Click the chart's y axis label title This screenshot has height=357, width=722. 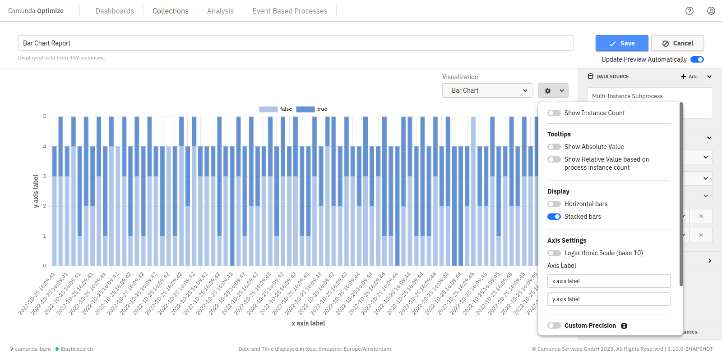coord(36,191)
